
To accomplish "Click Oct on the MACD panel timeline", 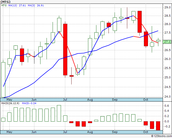I will 145,132.
